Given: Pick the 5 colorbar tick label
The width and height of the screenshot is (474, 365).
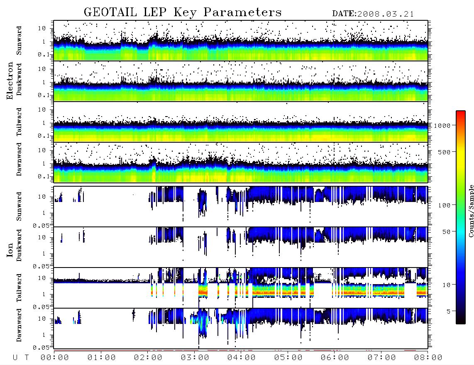Looking at the screenshot, I should (x=448, y=311).
